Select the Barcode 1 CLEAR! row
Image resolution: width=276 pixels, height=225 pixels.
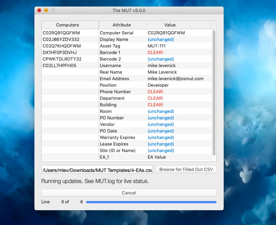(x=155, y=52)
